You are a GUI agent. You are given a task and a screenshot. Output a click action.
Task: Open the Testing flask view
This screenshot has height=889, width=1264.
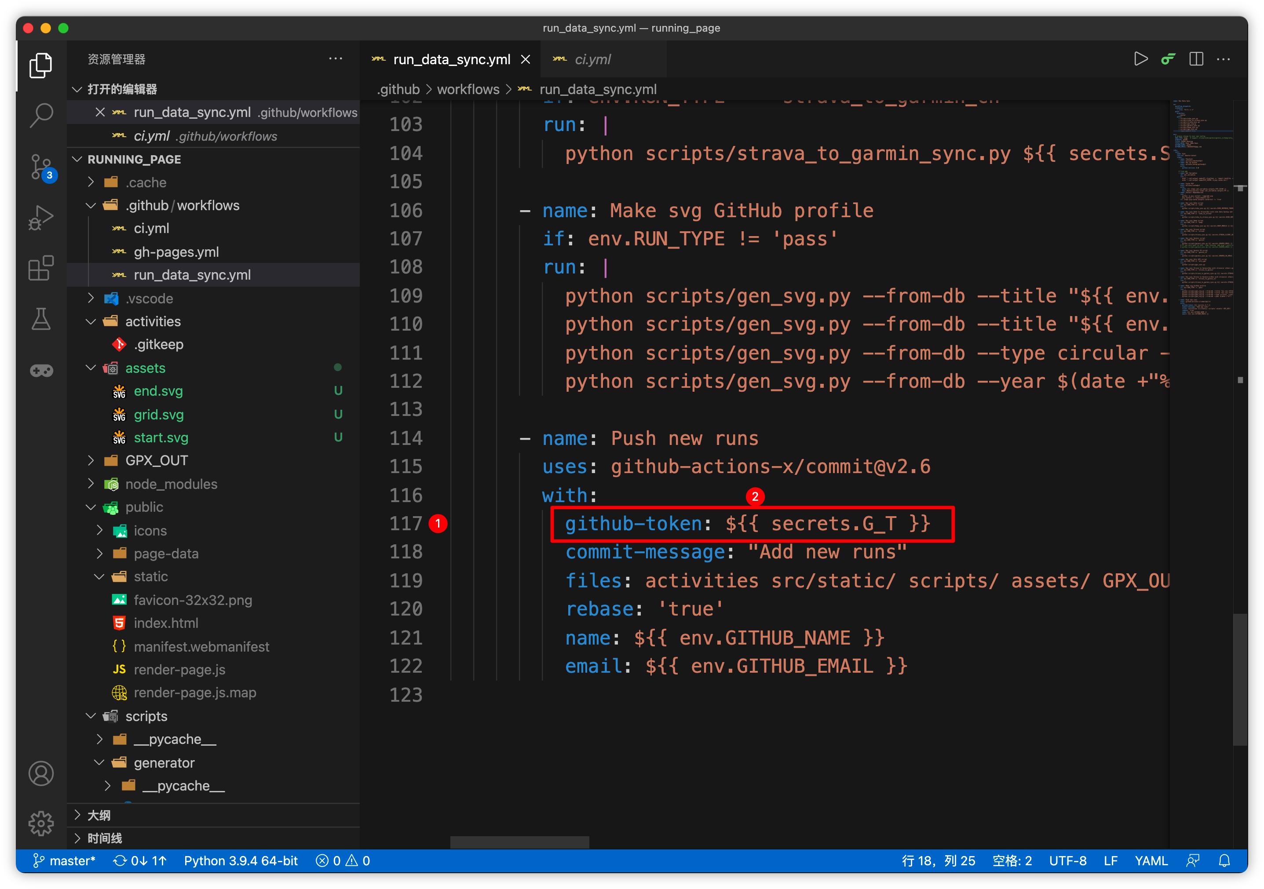click(x=41, y=319)
